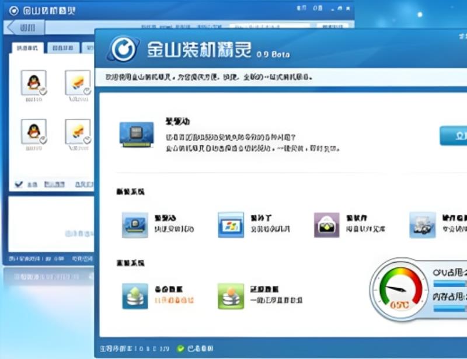The height and width of the screenshot is (359, 467).
Task: Click the search field in back window toolbar
Action: pos(270,26)
